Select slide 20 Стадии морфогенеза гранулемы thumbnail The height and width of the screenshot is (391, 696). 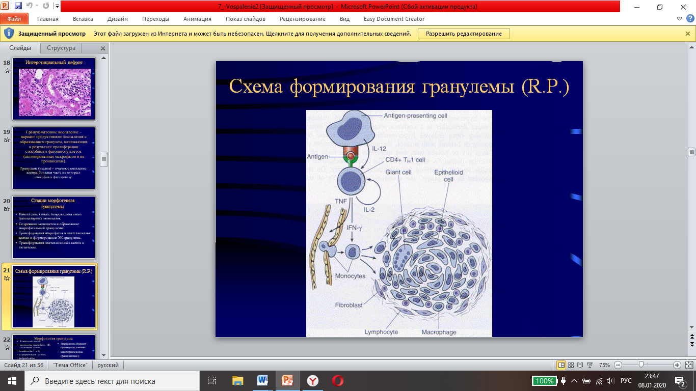click(x=54, y=227)
